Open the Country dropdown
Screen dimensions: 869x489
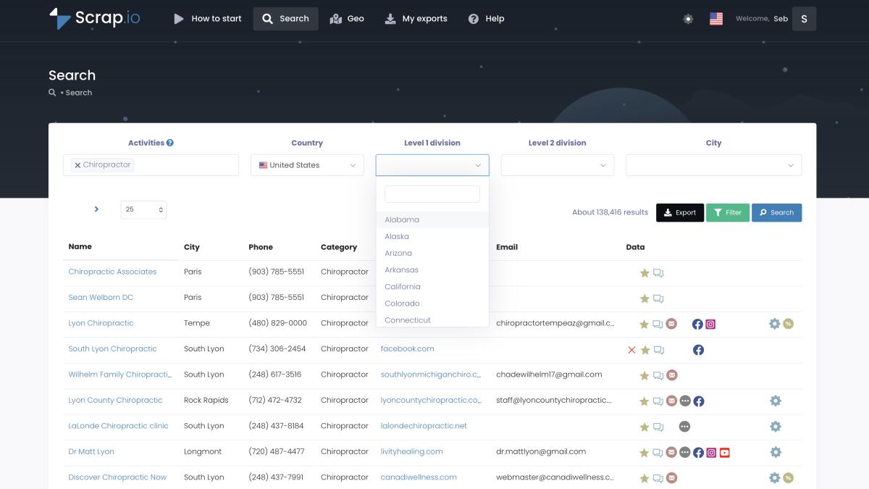(x=307, y=165)
